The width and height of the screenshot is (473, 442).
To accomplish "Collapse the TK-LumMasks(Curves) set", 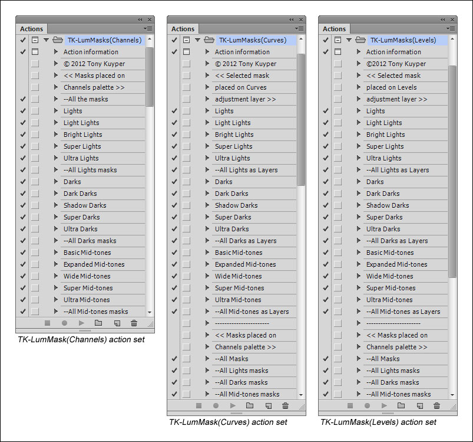I will [x=197, y=40].
